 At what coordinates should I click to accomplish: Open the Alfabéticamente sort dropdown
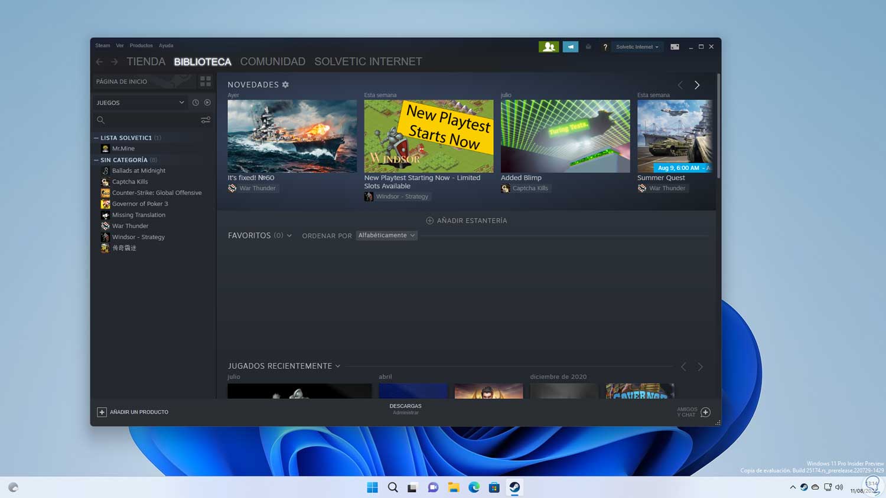(x=386, y=235)
